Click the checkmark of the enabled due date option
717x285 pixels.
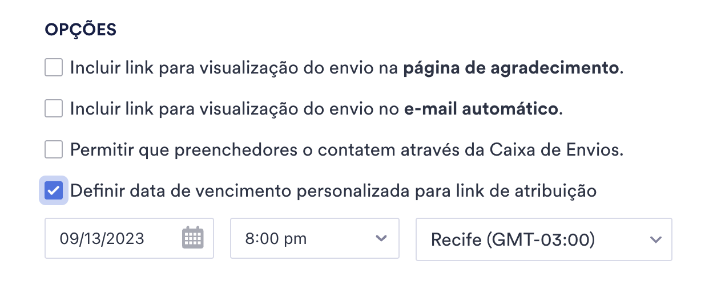54,190
